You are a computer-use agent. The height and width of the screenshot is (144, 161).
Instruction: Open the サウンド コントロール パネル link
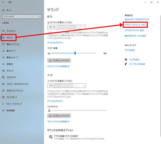point(135,25)
